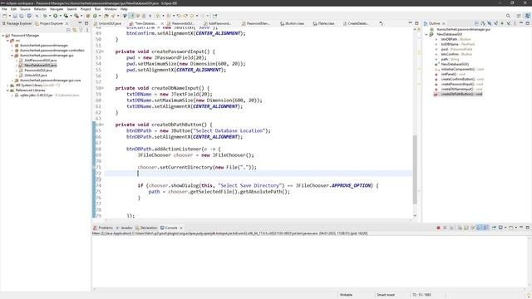Click the Save toolbar icon
The height and width of the screenshot is (299, 532).
[x=15, y=16]
